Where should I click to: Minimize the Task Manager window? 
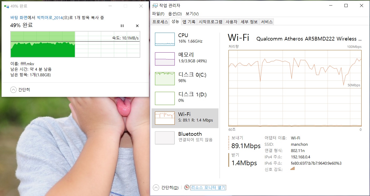pyautogui.click(x=331, y=6)
